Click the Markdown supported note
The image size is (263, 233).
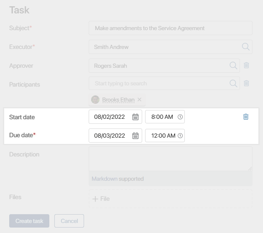click(x=117, y=179)
